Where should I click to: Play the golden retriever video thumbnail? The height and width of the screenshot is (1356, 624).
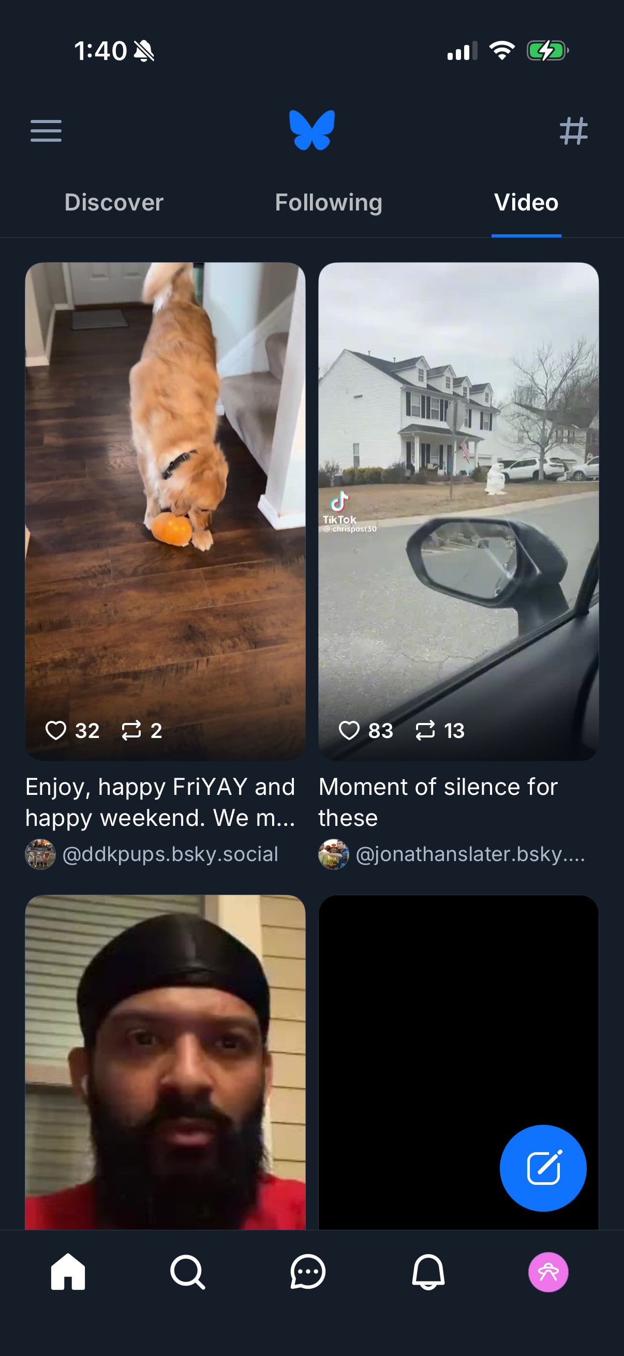[166, 500]
